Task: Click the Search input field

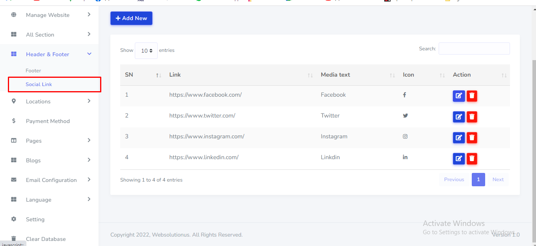Action: [x=474, y=49]
